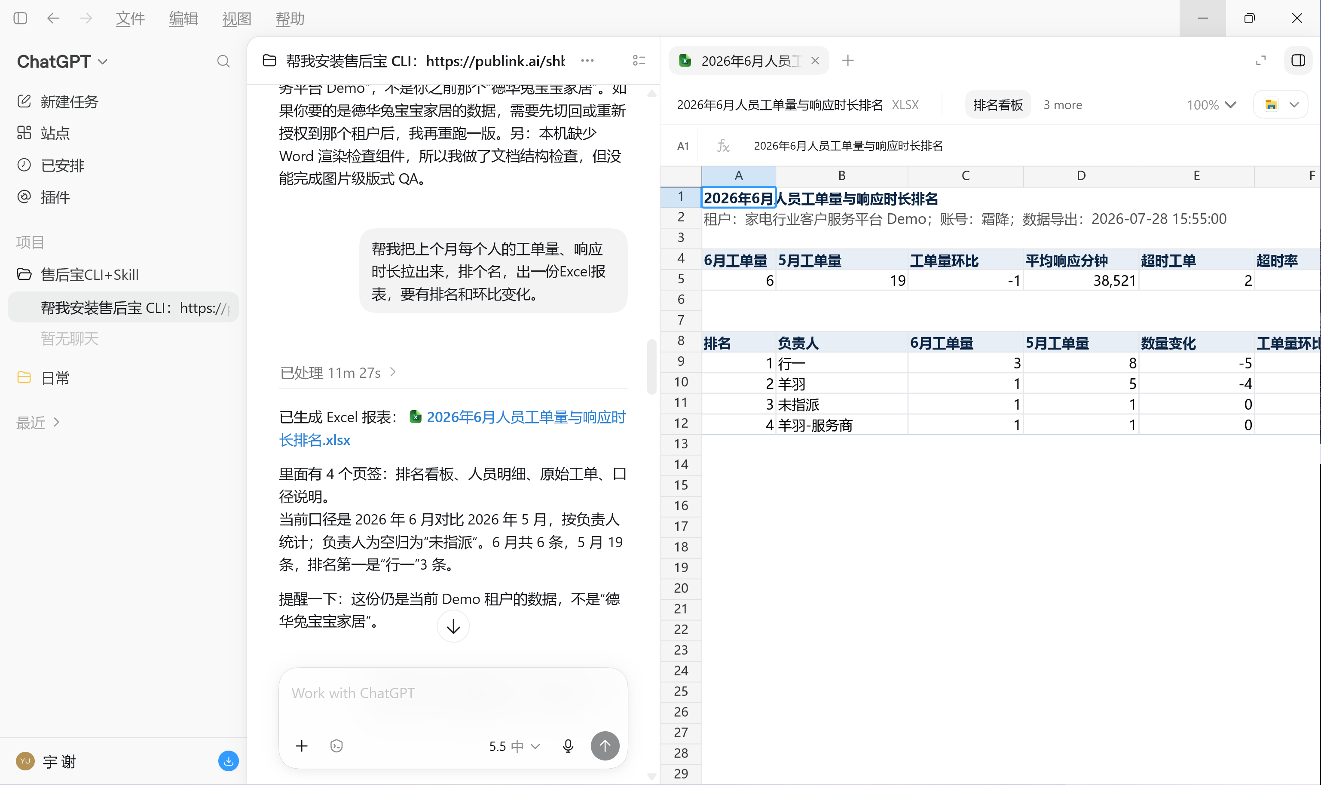This screenshot has width=1321, height=785.
Task: Add a new tab with plus
Action: pyautogui.click(x=848, y=61)
